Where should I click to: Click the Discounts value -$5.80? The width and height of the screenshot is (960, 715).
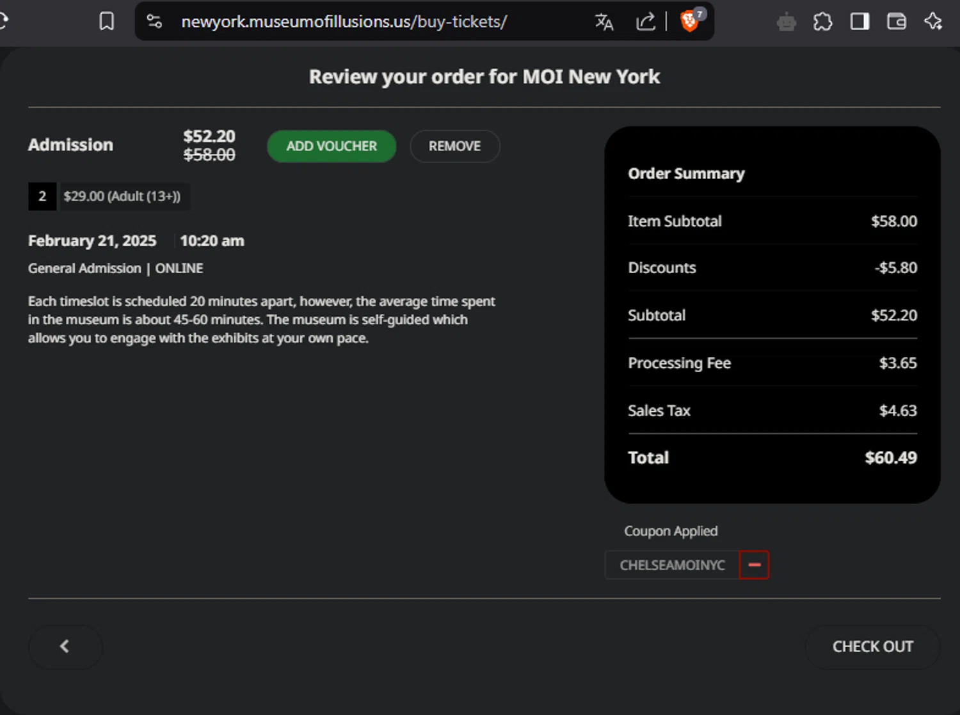[896, 267]
